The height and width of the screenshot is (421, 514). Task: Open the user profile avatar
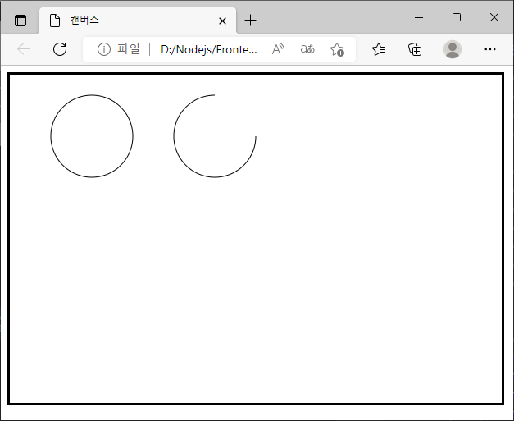(453, 49)
